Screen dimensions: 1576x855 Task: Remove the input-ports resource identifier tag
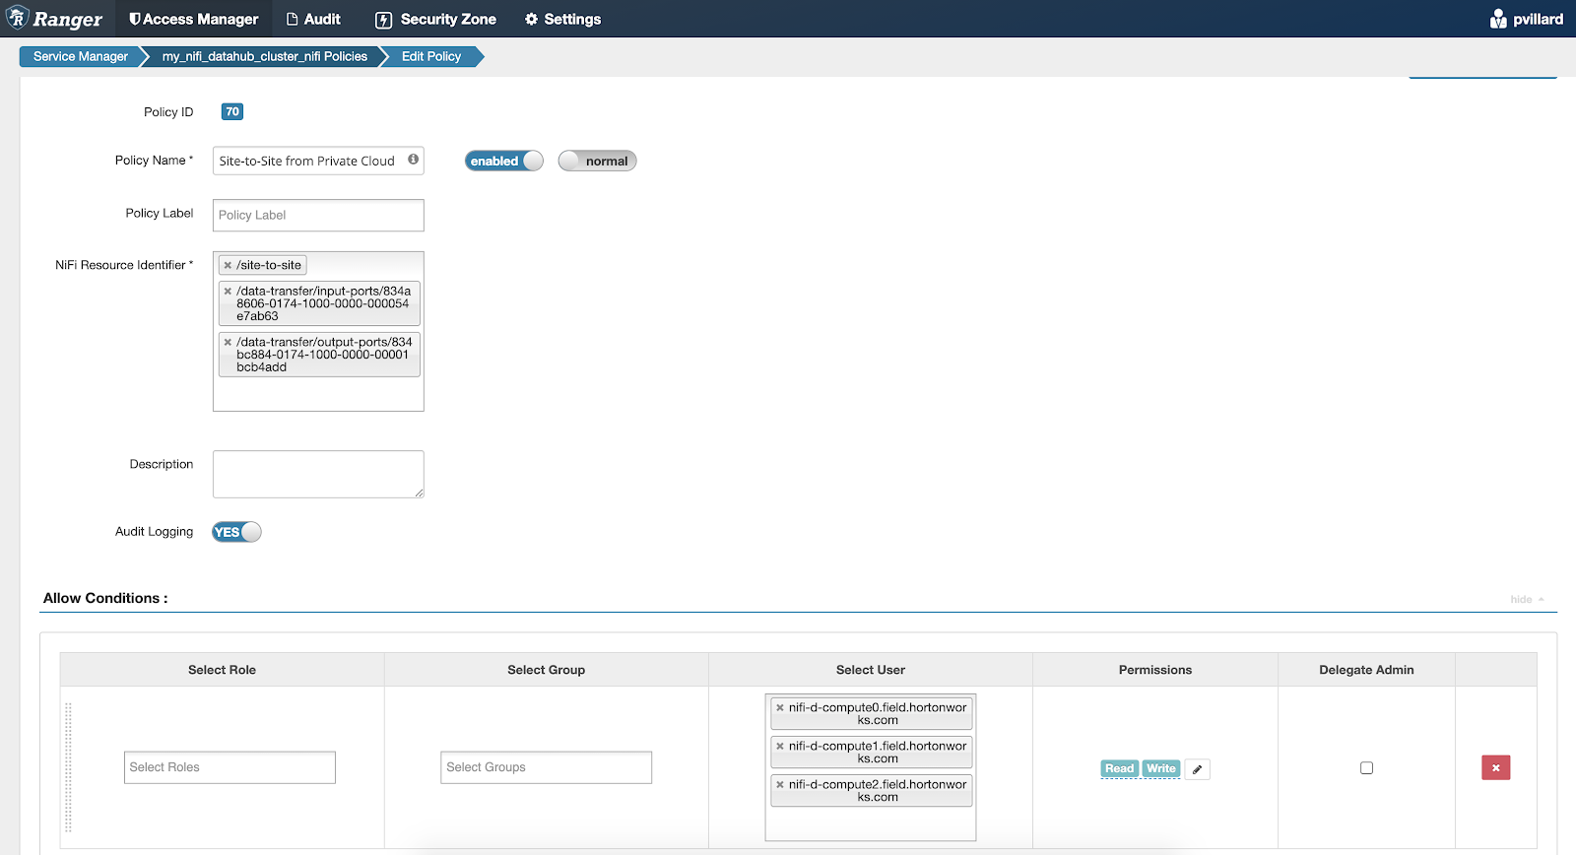tap(228, 292)
